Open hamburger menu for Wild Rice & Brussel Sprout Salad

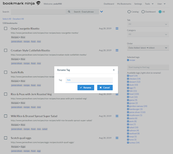pos(117,116)
